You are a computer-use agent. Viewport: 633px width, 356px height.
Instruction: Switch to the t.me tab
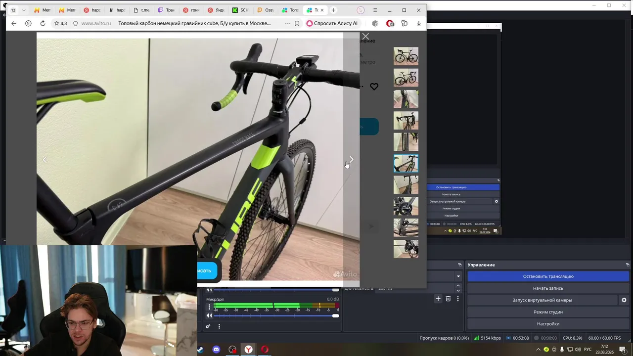point(141,10)
